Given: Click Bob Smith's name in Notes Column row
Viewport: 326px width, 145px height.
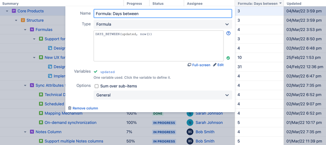Looking at the screenshot, I should (x=205, y=132).
